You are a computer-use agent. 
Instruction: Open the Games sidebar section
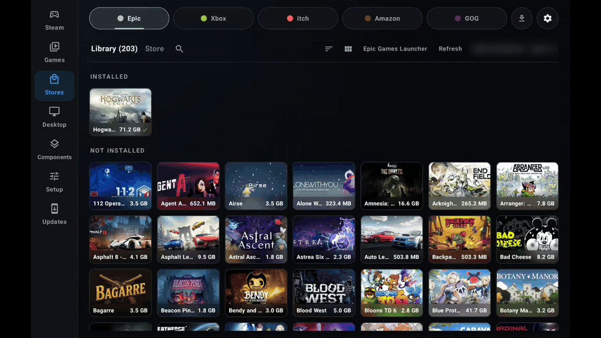point(54,53)
